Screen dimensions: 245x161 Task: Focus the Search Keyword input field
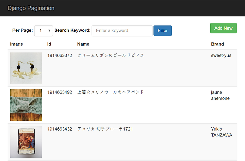pyautogui.click(x=122, y=31)
